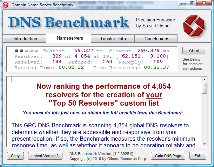Screen dimensions: 214x167
Task: Click the underlined 'just once' text
Action: click(71, 113)
